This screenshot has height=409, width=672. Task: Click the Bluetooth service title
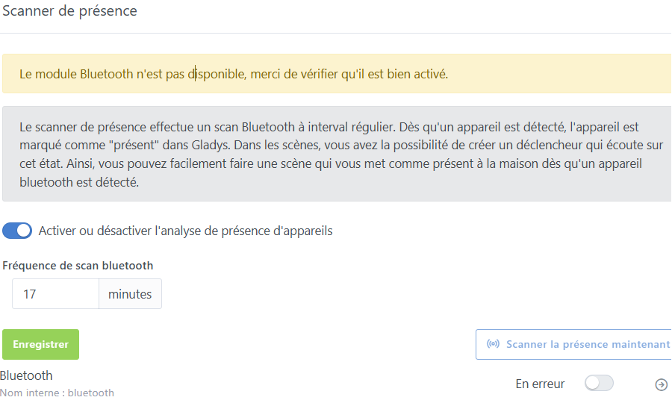pos(27,375)
